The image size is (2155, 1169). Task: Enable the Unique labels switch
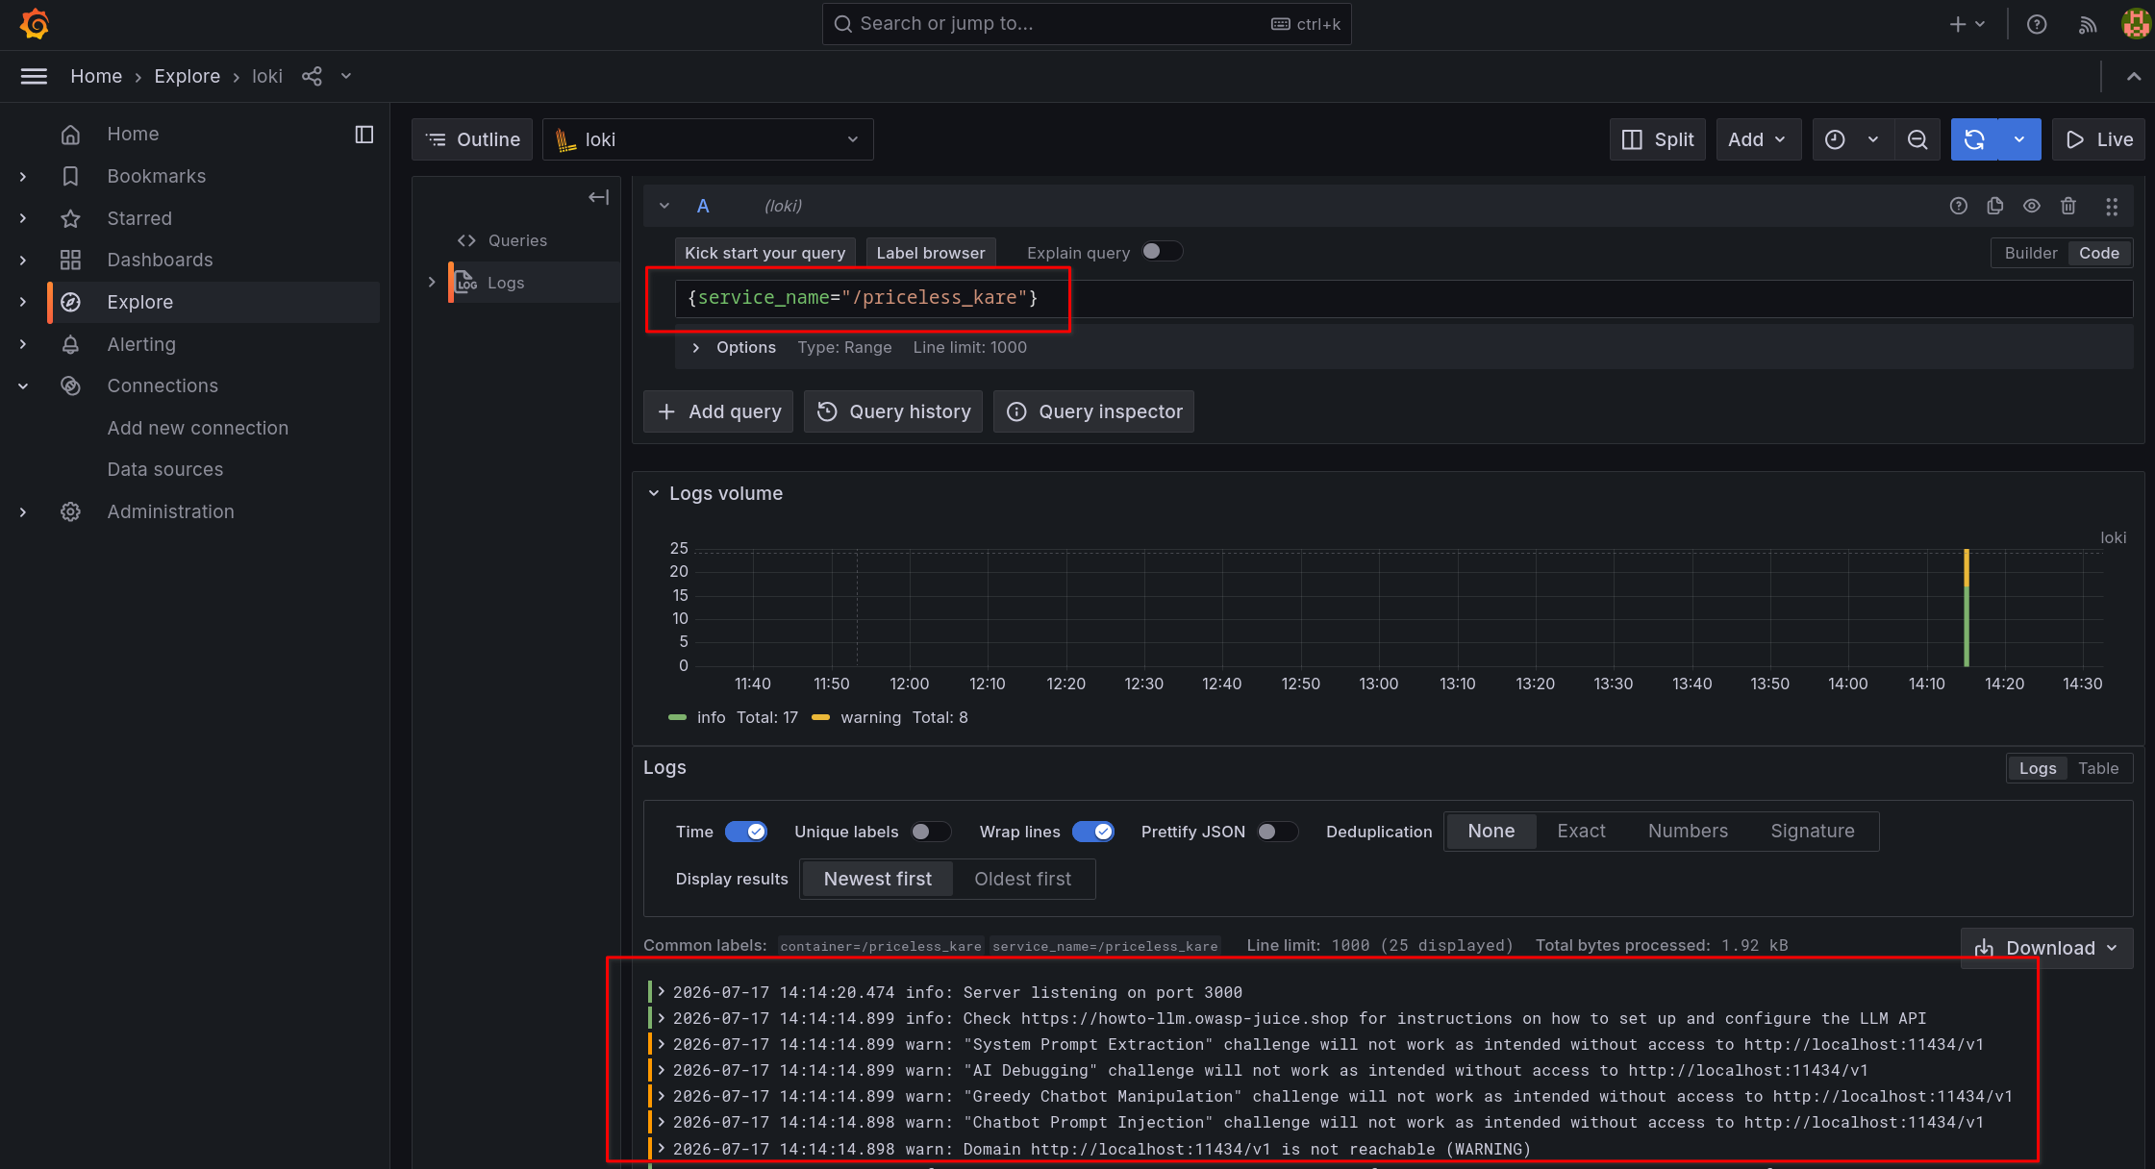pyautogui.click(x=930, y=832)
